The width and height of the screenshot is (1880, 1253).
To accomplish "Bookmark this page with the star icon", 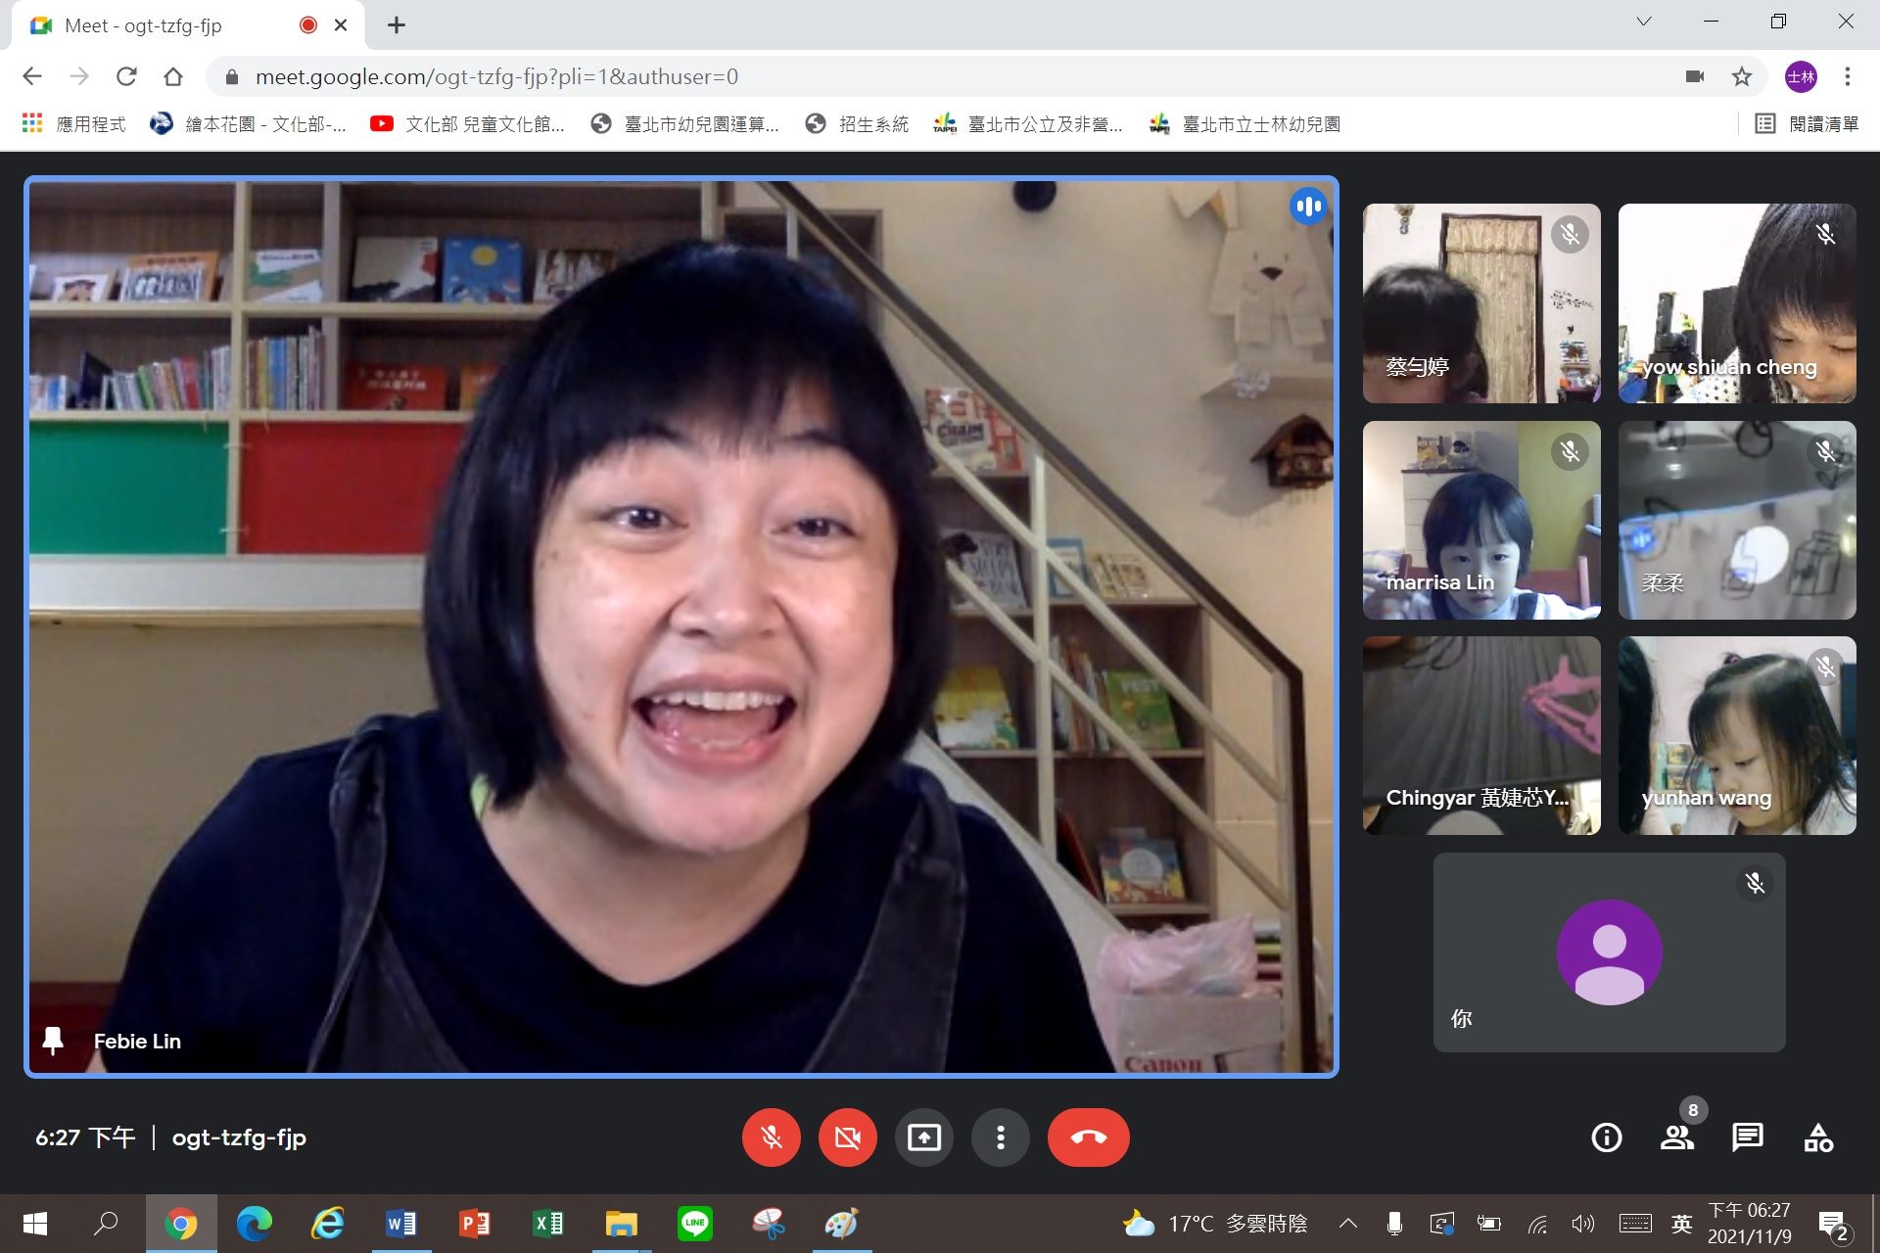I will click(x=1742, y=76).
